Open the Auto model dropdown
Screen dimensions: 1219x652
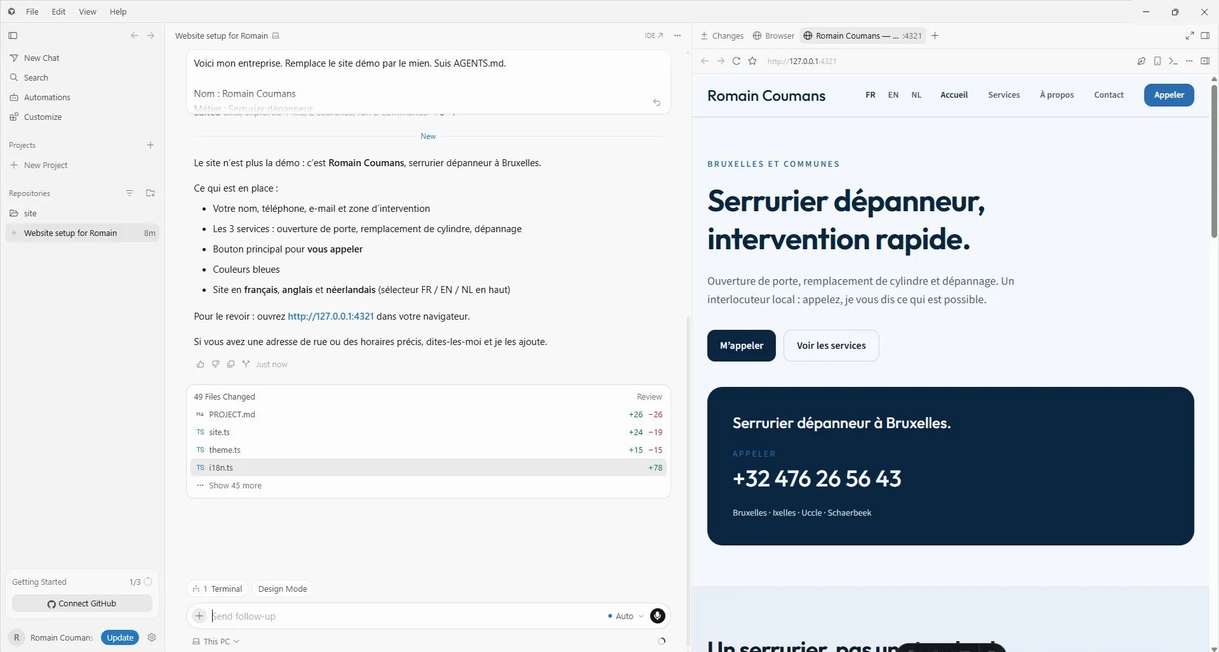(625, 616)
